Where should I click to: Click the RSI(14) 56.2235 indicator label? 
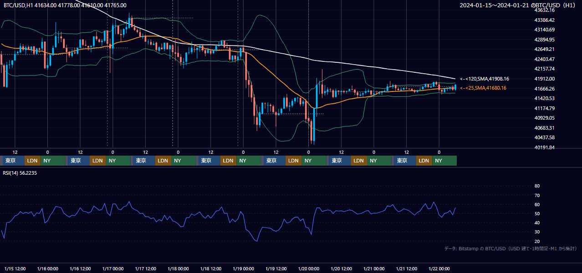pyautogui.click(x=20, y=173)
